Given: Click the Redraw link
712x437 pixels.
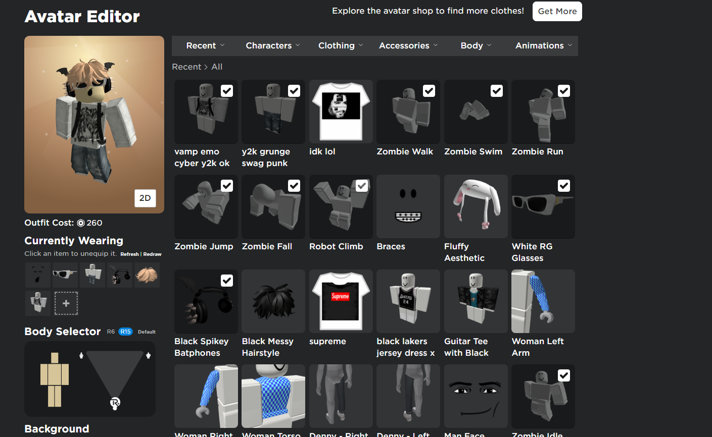Looking at the screenshot, I should [152, 254].
